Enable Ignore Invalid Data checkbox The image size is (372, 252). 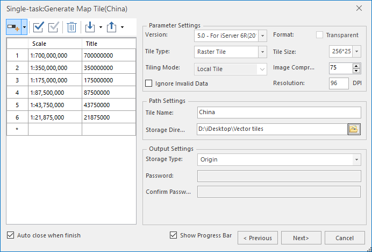(x=149, y=83)
